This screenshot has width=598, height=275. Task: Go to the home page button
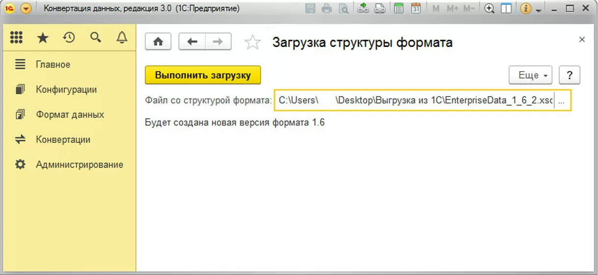(158, 42)
